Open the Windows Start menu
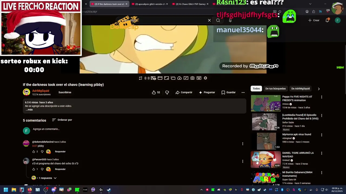 tap(6, 190)
